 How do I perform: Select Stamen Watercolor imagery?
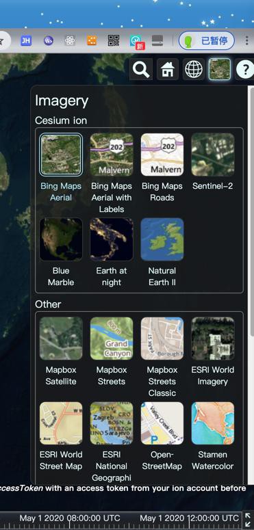click(213, 423)
